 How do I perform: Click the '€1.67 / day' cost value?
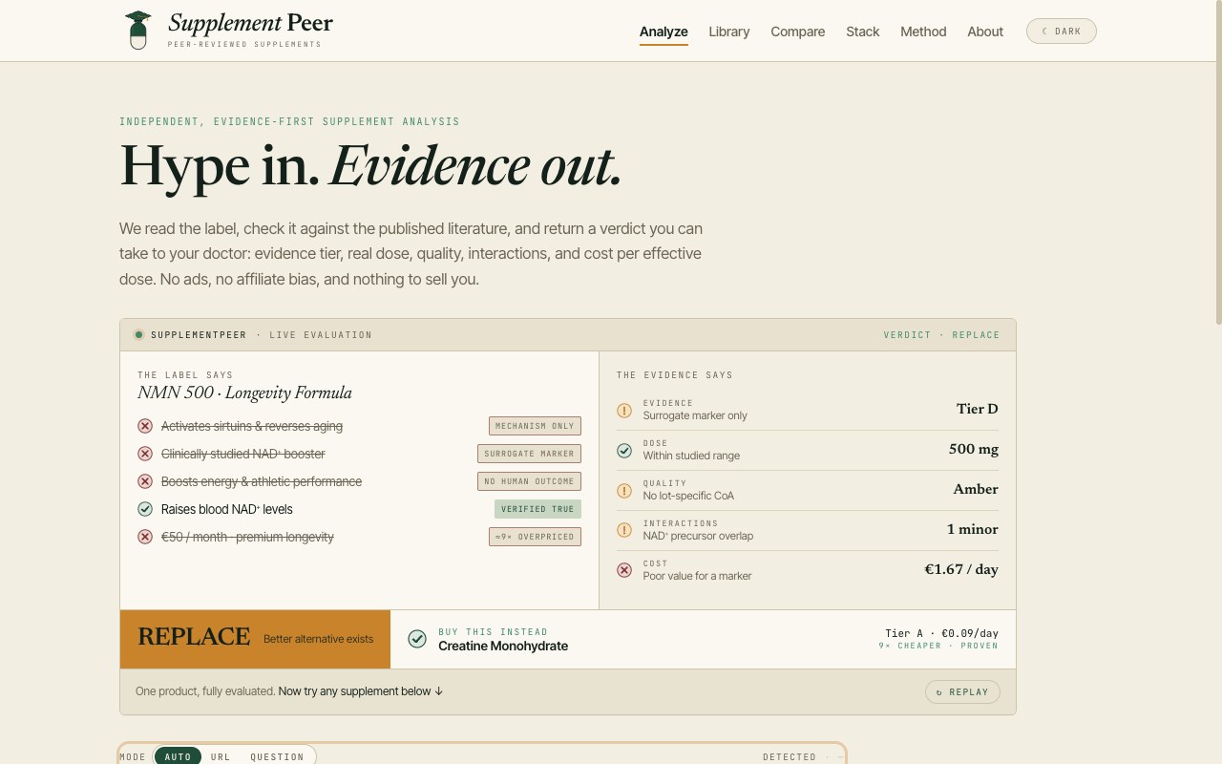point(961,569)
